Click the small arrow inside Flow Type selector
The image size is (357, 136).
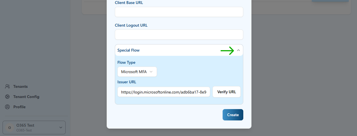click(151, 72)
